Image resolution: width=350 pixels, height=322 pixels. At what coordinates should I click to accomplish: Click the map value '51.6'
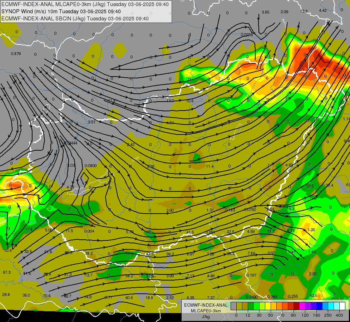pyautogui.click(x=48, y=252)
